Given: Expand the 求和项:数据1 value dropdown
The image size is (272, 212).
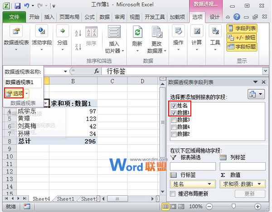Looking at the screenshot, I should click(259, 184).
